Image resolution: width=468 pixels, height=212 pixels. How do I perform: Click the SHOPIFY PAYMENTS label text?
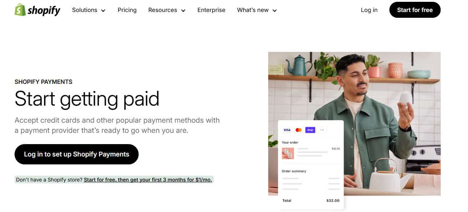click(43, 82)
